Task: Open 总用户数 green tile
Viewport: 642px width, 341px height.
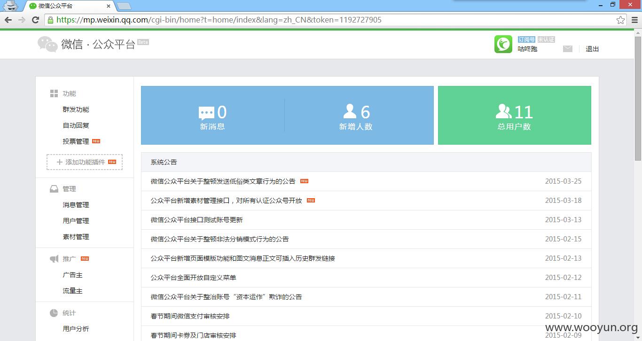Action: pos(514,115)
